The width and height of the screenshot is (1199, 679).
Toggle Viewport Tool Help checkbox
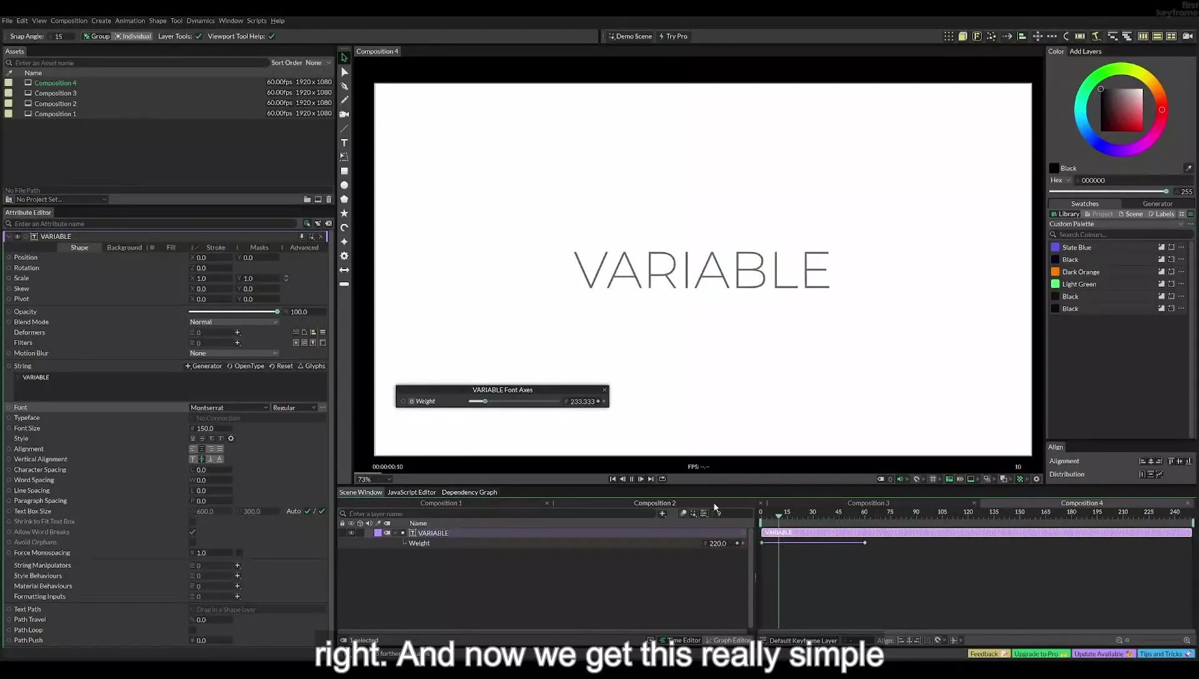coord(272,36)
